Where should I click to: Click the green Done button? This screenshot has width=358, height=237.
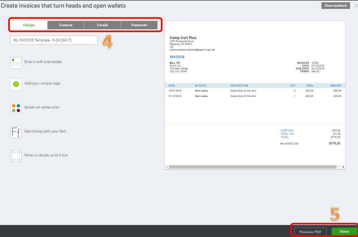point(344,231)
